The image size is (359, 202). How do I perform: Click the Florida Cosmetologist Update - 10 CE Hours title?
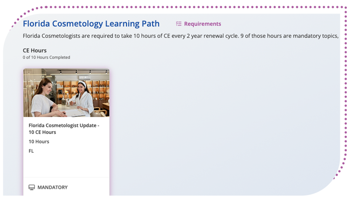tap(64, 129)
